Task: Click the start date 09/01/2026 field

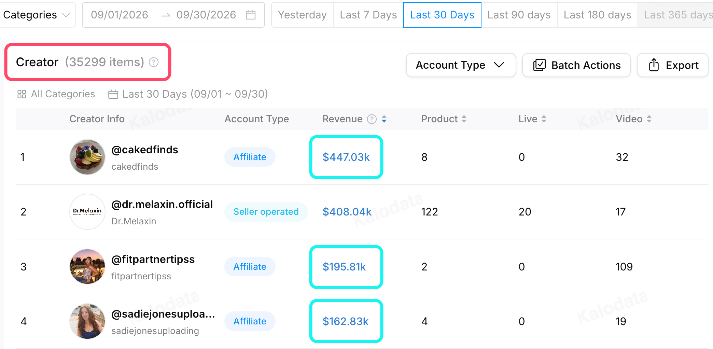Action: point(120,15)
